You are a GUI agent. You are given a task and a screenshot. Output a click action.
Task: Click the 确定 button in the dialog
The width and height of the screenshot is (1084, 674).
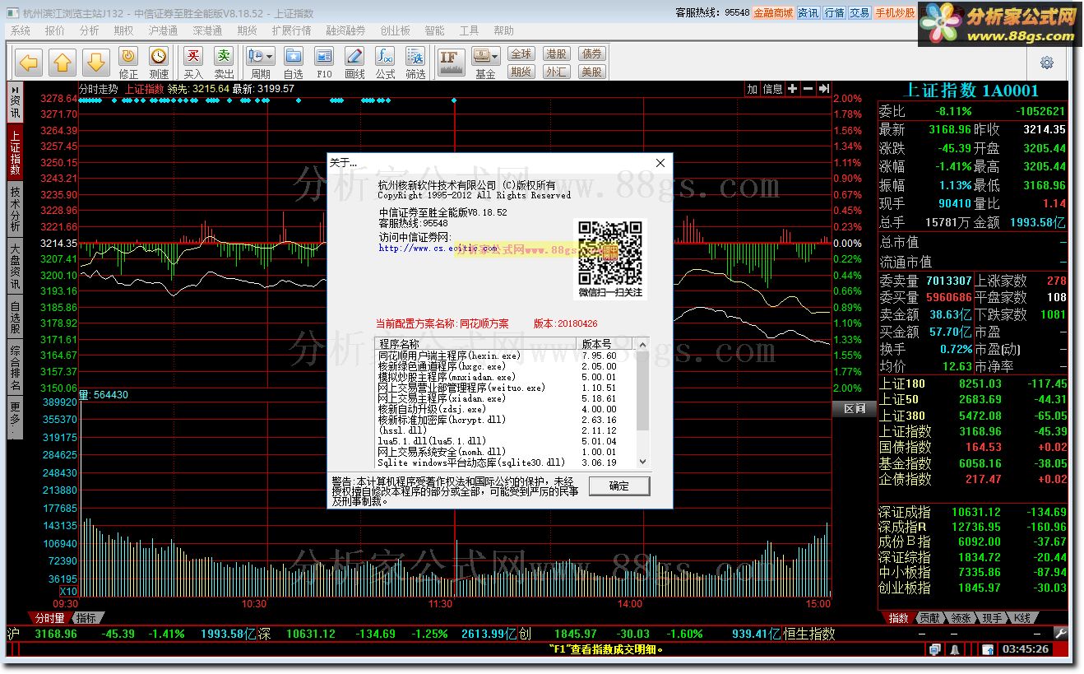click(619, 486)
